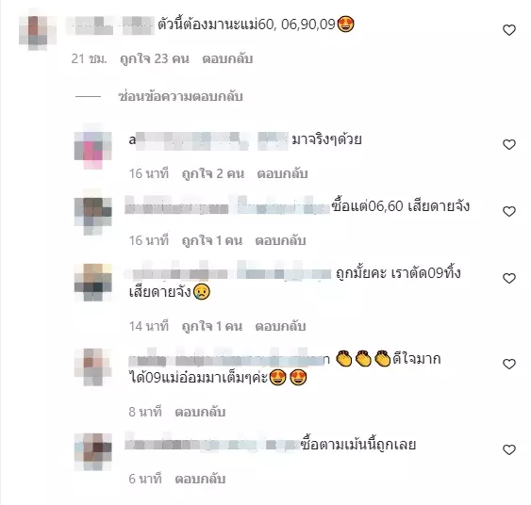View the 23 likes on top comment
531x505 pixels.
[155, 58]
